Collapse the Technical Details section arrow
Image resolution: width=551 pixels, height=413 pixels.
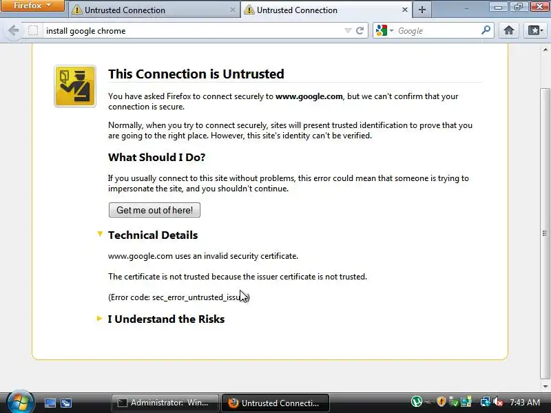pyautogui.click(x=100, y=234)
